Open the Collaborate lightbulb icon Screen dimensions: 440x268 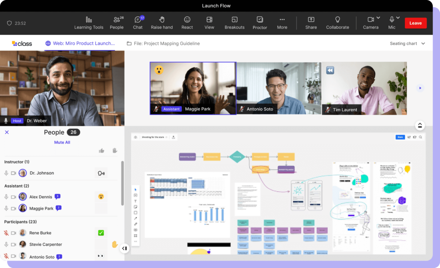coord(337,20)
